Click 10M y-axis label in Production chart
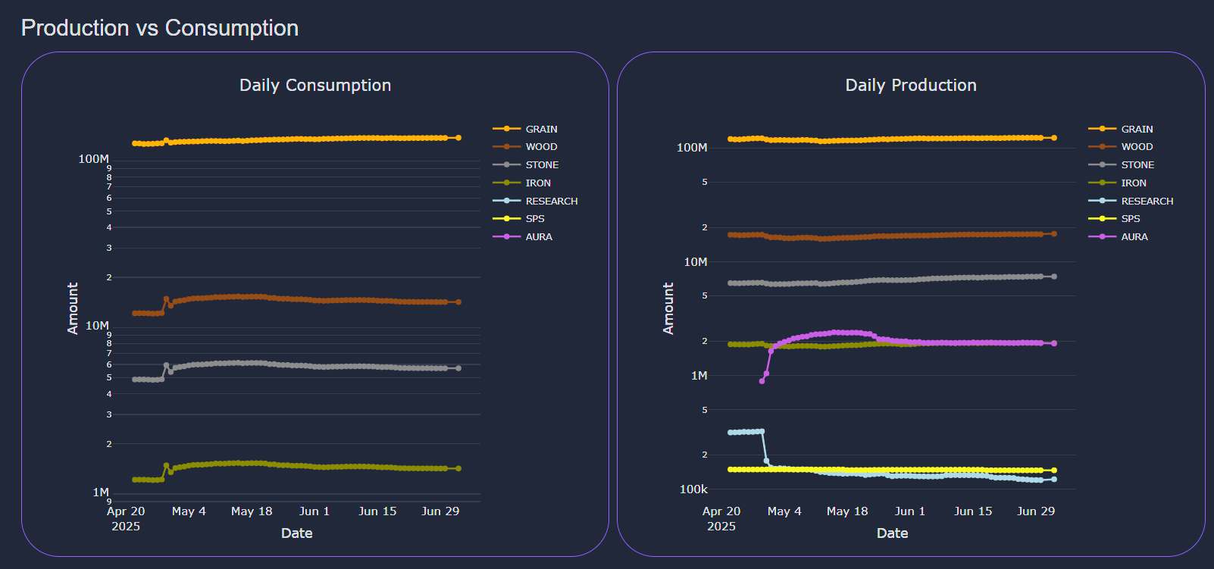The image size is (1214, 569). pyautogui.click(x=696, y=262)
